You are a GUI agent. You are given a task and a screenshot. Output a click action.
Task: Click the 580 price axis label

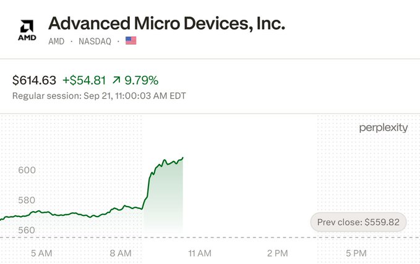pos(27,200)
